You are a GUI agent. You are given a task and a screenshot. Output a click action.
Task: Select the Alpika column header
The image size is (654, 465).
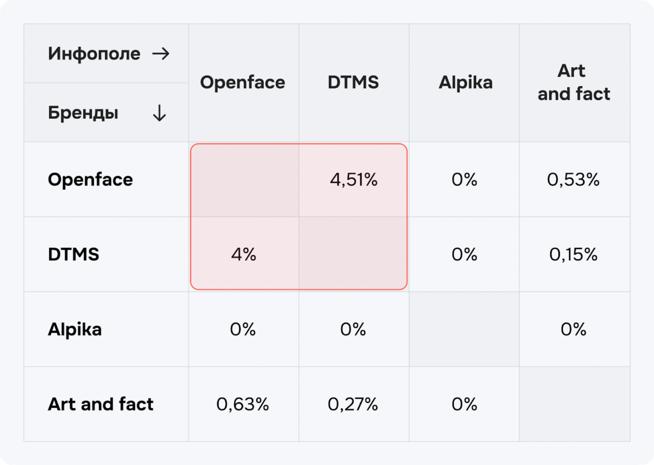465,83
